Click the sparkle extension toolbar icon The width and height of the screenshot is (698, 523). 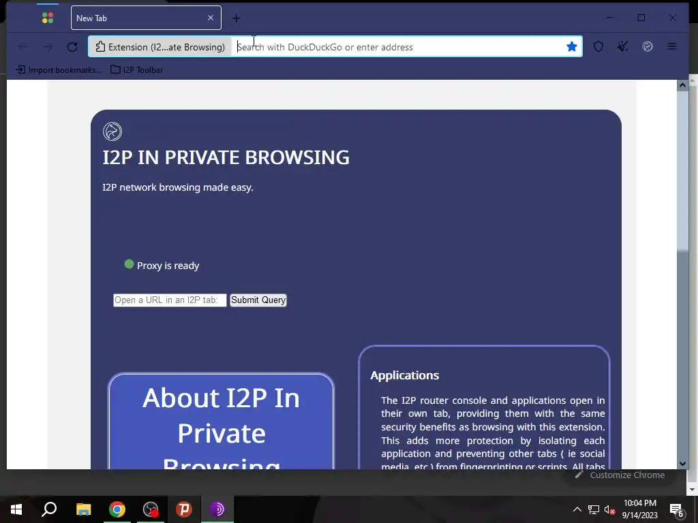623,46
